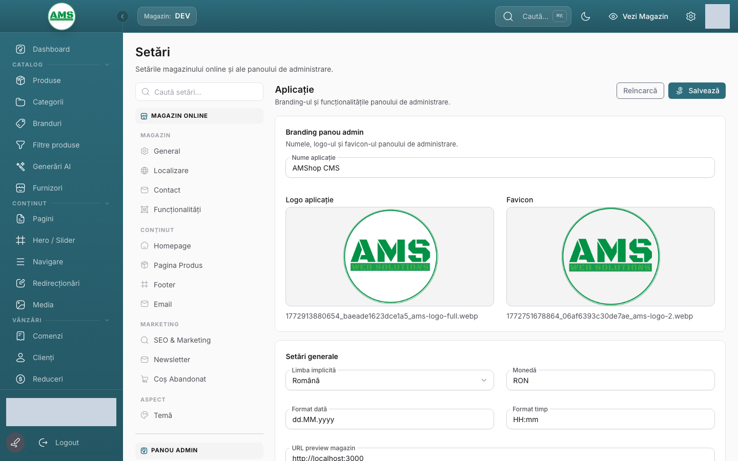This screenshot has height=461, width=738.
Task: Open settings via the gear icon
Action: 691,16
